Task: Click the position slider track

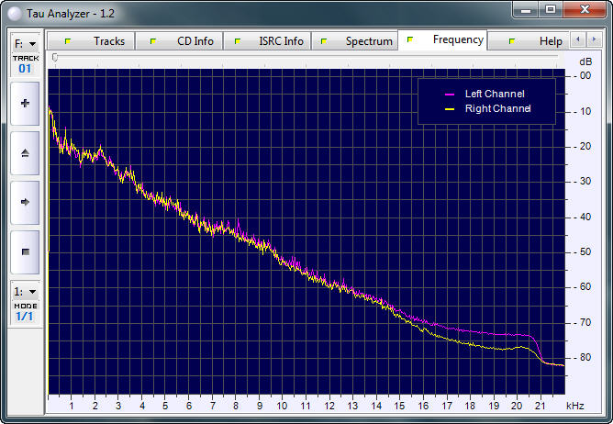Action: click(306, 57)
